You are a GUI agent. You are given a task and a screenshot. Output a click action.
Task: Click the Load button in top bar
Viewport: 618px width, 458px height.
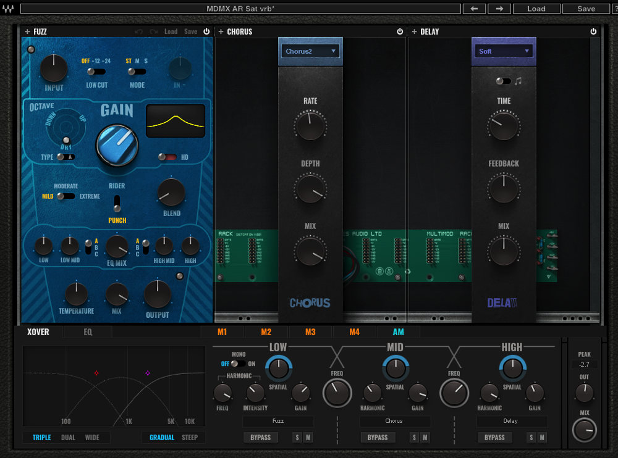536,9
